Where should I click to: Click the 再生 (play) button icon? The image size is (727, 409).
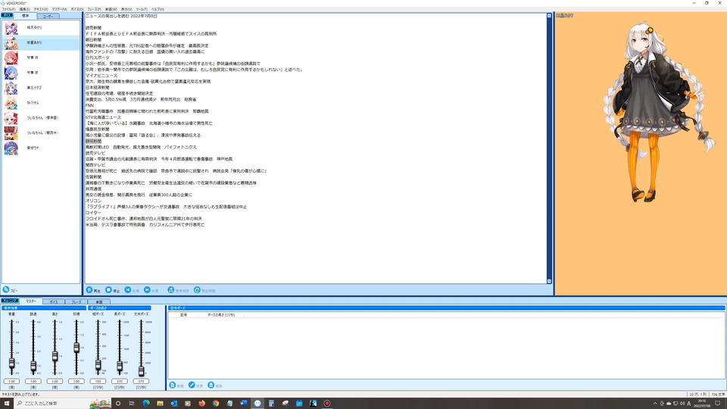89,290
